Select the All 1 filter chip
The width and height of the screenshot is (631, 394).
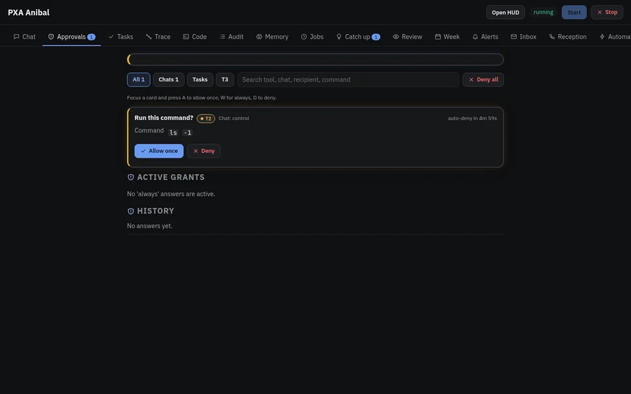tap(139, 79)
